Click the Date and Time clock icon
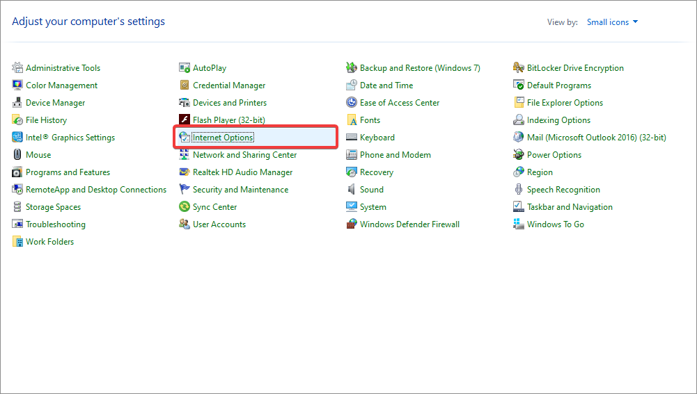This screenshot has height=394, width=697. point(352,85)
